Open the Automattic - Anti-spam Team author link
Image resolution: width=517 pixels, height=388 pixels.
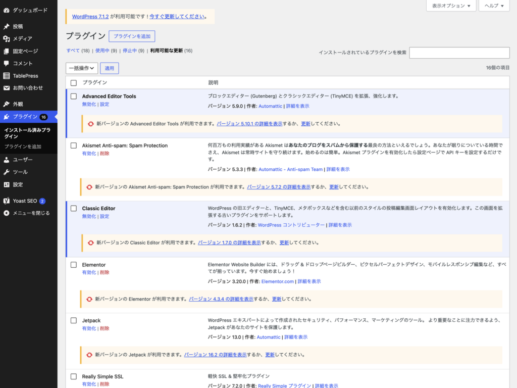pyautogui.click(x=290, y=169)
